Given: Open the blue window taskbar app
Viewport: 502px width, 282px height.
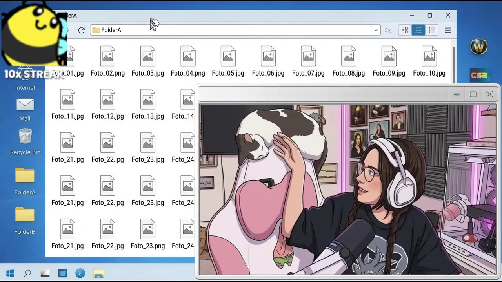Looking at the screenshot, I should 63,273.
